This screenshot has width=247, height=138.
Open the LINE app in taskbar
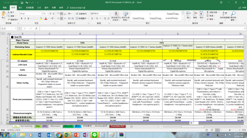(x=95, y=135)
